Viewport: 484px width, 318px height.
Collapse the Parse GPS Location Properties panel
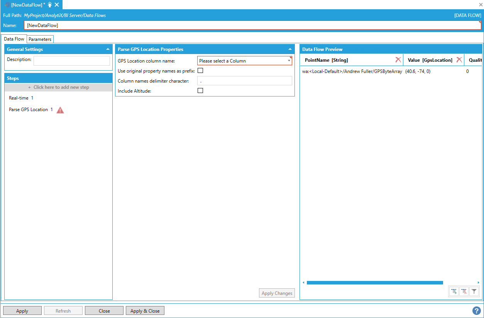pos(290,49)
